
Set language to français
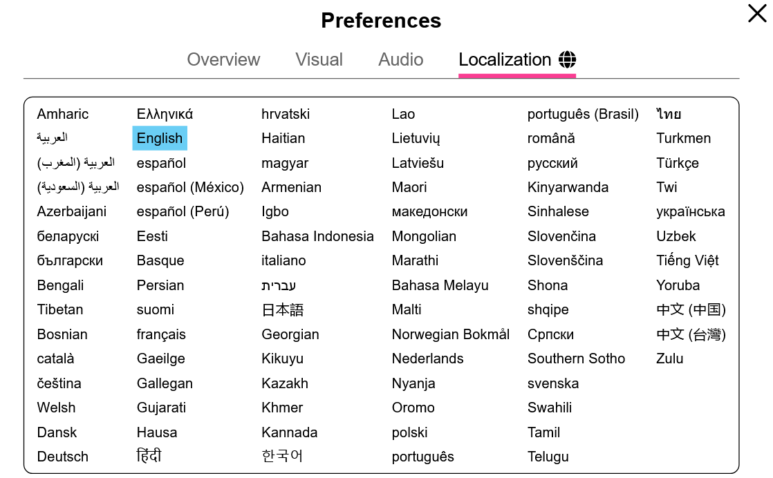[x=161, y=334]
